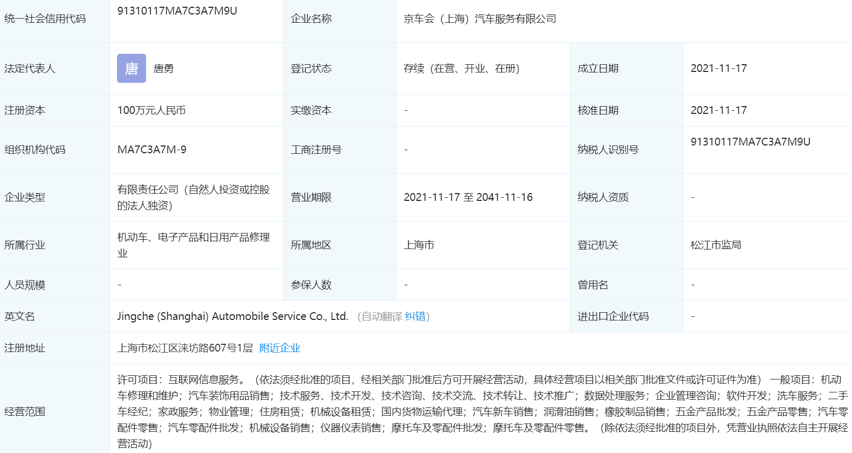The image size is (852, 453).
Task: Click the 人员规模 label cell
Action: click(55, 285)
